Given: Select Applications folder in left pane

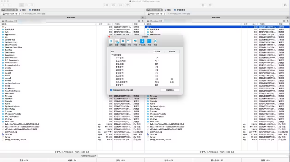Looking at the screenshot, I should tap(10, 35).
